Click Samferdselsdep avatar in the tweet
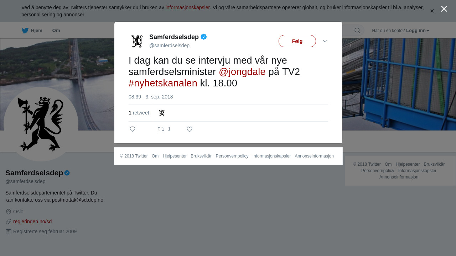This screenshot has width=456, height=256. click(x=137, y=41)
